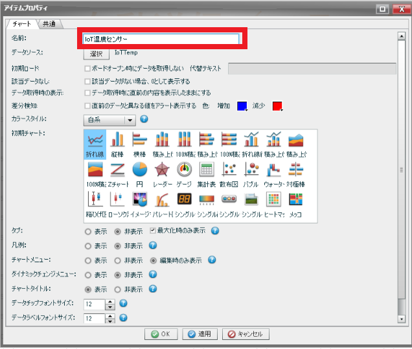The height and width of the screenshot is (349, 412).
Task: Choose the シングル digital number display icon
Action: (184, 205)
